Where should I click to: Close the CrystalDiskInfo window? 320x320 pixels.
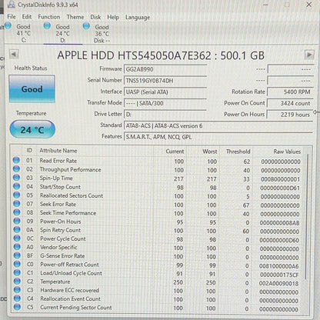point(309,5)
